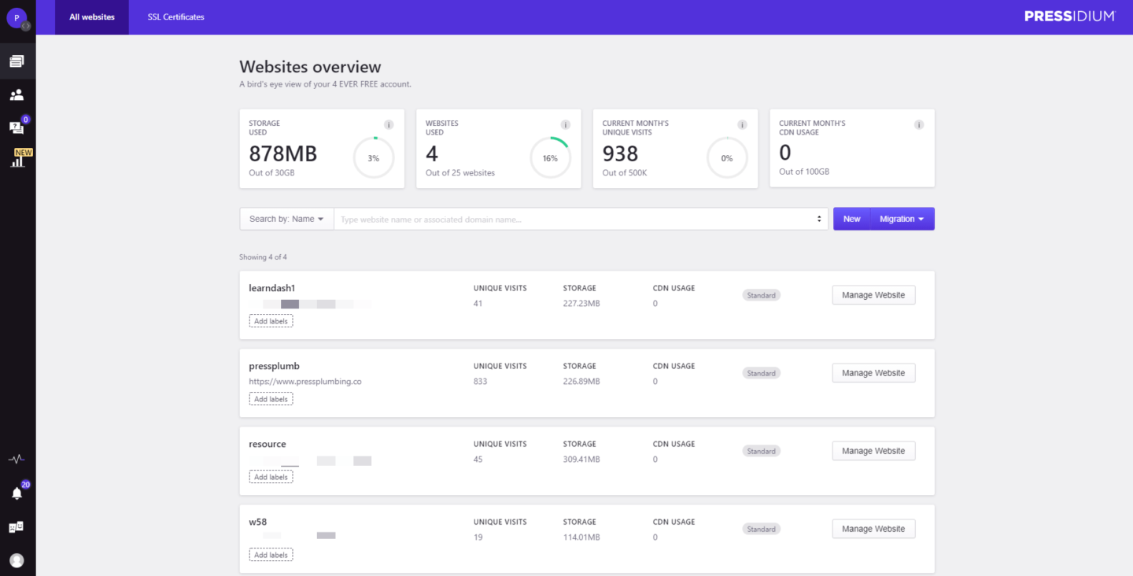This screenshot has width=1133, height=576.
Task: Click the search field's up-down arrows
Action: click(819, 220)
